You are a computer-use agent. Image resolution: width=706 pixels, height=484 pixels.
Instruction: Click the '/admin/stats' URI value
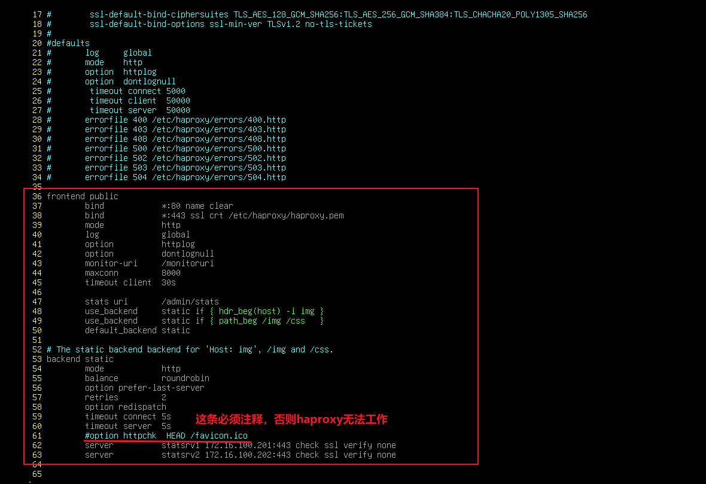[x=190, y=302]
